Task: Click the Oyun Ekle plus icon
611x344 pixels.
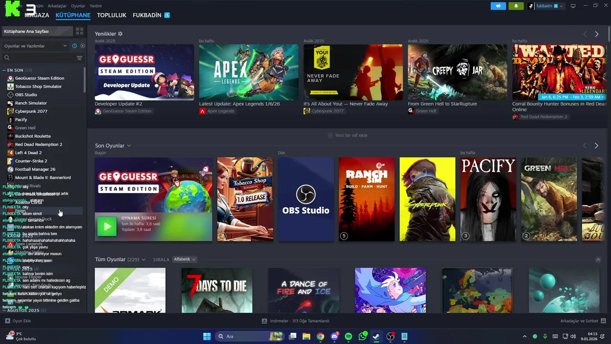Action: pos(7,321)
